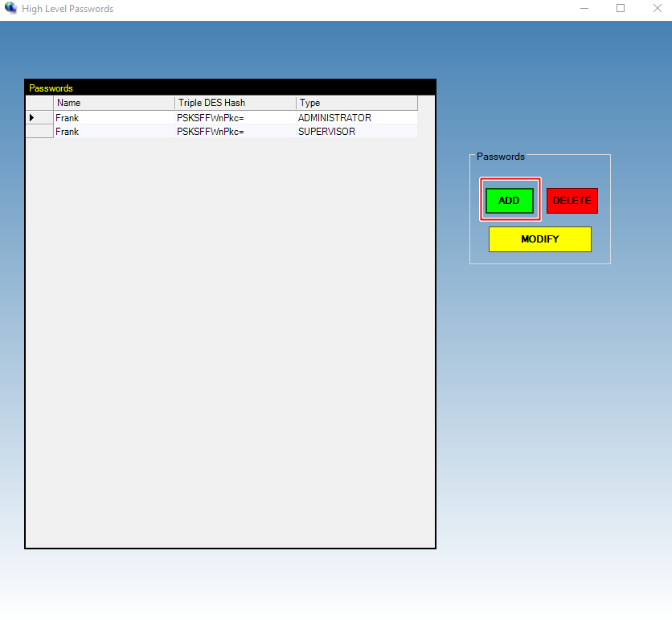
Task: Click Frank name cell in ADMINISTRATOR row
Action: click(x=114, y=118)
